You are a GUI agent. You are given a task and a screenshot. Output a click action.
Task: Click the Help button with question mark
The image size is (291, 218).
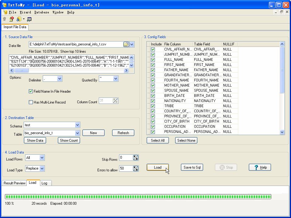259,167
